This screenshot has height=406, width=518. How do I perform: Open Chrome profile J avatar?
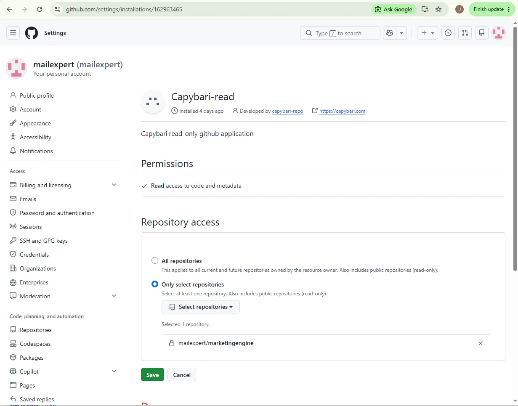[460, 9]
